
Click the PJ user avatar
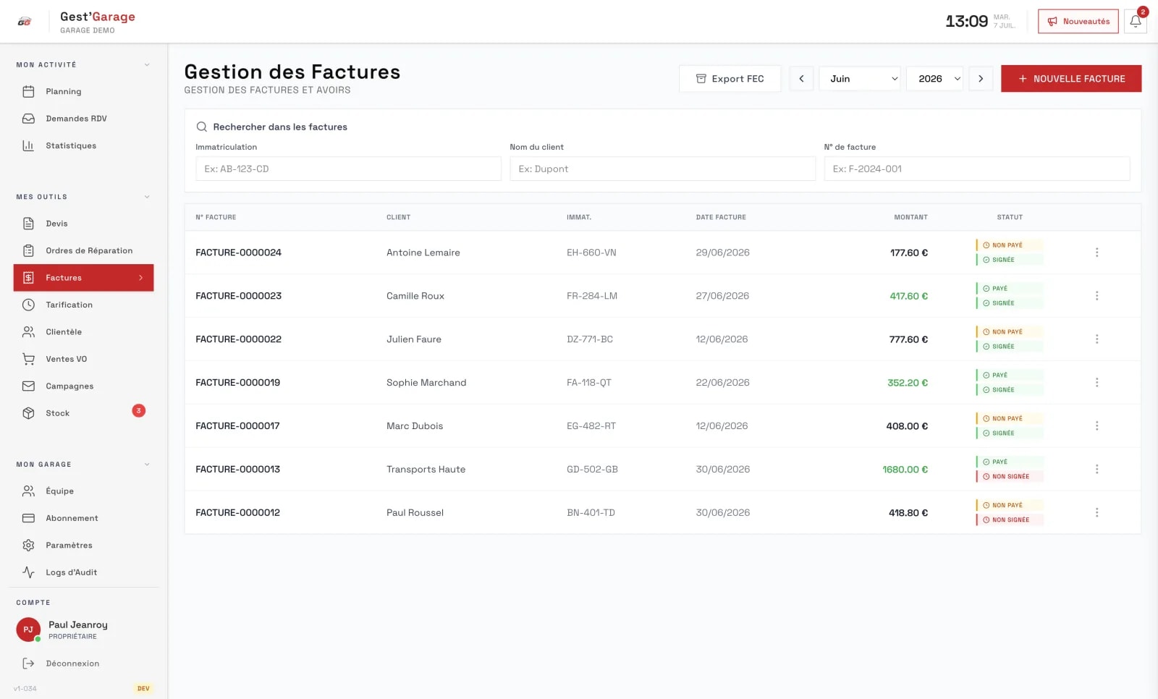[x=28, y=630]
